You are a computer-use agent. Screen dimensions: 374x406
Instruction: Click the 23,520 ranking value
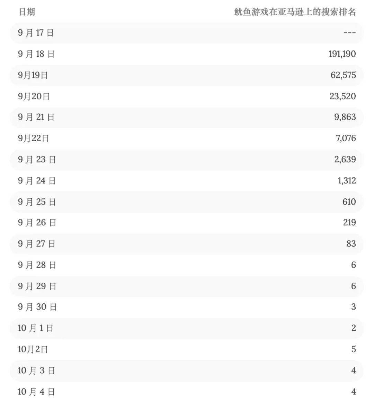tap(342, 96)
